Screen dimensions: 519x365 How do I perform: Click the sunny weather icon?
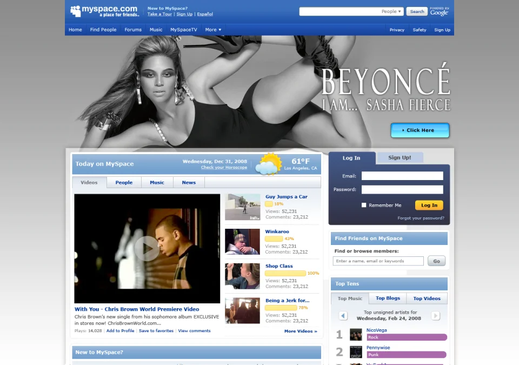tap(269, 164)
